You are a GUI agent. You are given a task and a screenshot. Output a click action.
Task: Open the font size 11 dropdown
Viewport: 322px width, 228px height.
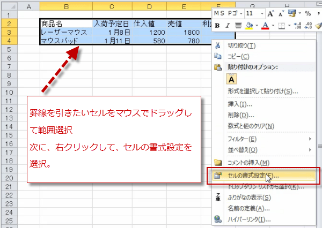coord(262,14)
